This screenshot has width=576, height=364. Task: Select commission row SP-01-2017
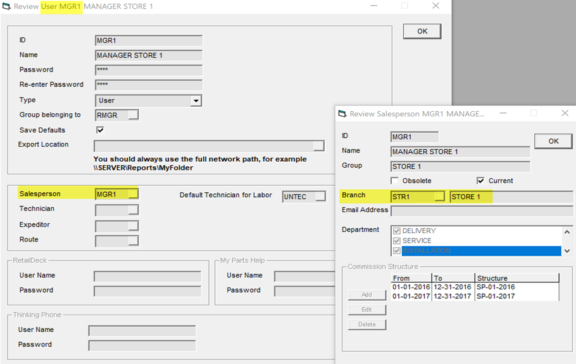[x=475, y=296]
